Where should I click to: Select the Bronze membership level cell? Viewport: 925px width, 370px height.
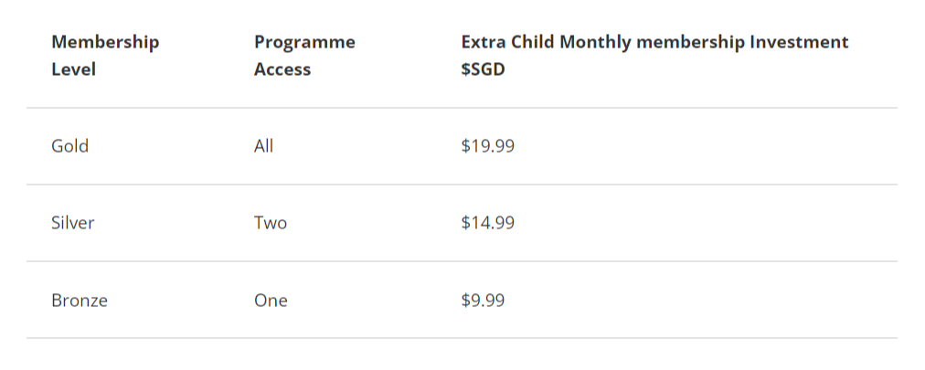(x=80, y=300)
